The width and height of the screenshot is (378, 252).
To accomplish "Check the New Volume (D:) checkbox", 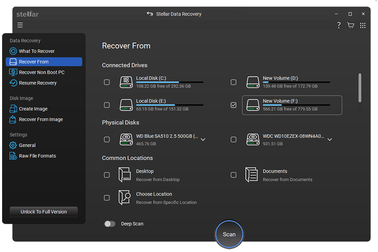I will pyautogui.click(x=233, y=82).
